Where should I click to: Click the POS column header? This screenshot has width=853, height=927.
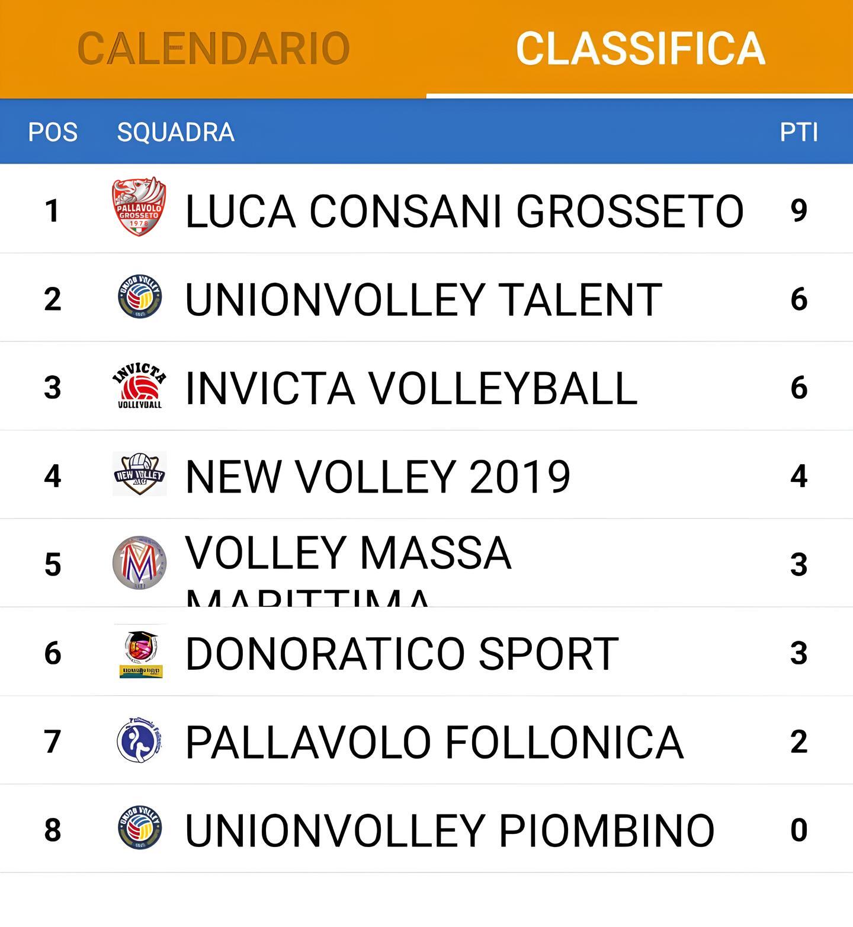[x=53, y=132]
